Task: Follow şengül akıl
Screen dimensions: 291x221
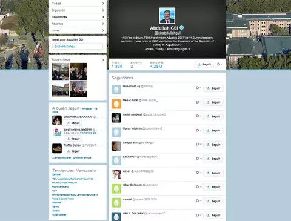Action: pos(213,145)
